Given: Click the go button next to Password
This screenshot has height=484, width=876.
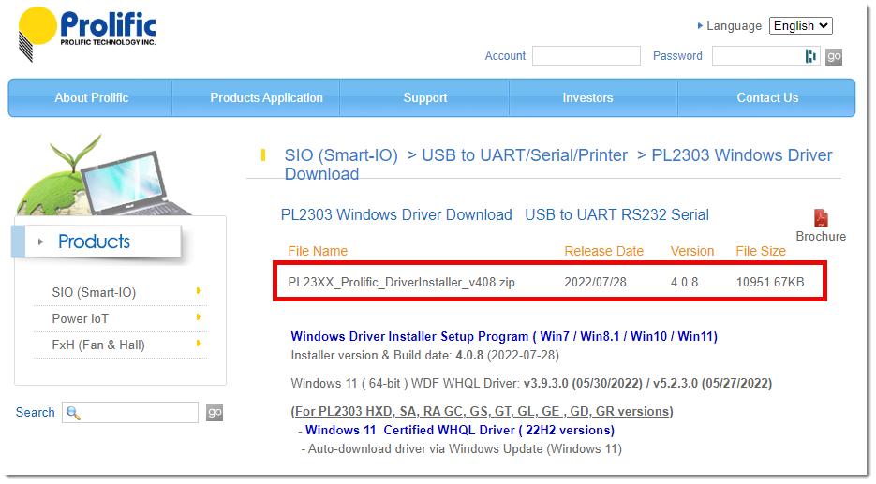Looking at the screenshot, I should click(x=834, y=56).
